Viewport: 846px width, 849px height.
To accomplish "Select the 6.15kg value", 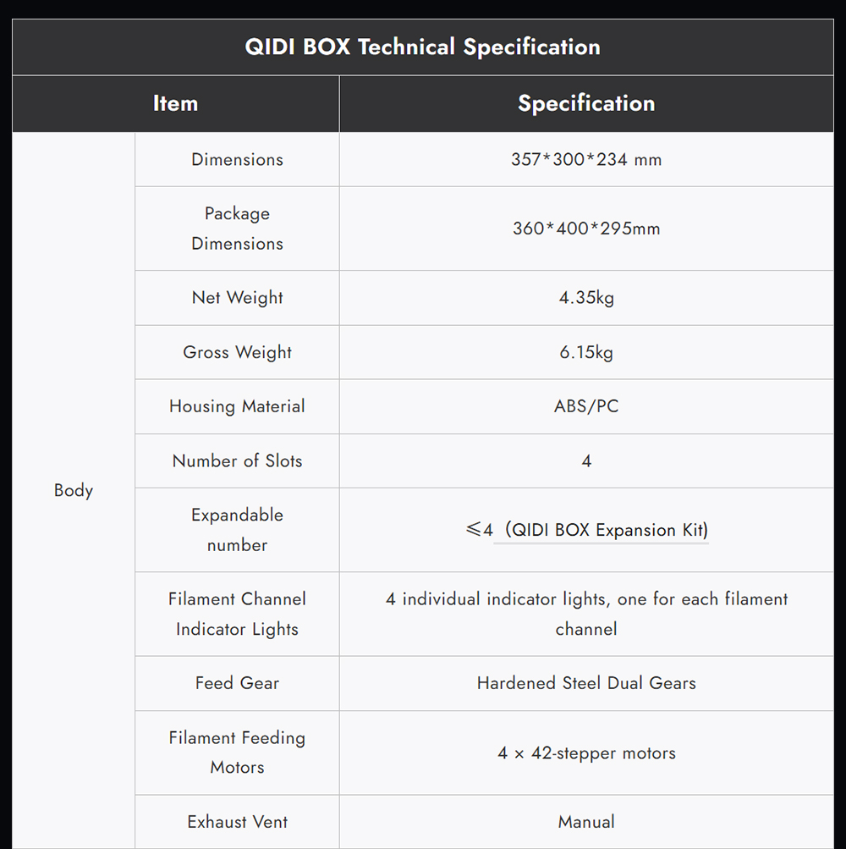I will [x=585, y=352].
